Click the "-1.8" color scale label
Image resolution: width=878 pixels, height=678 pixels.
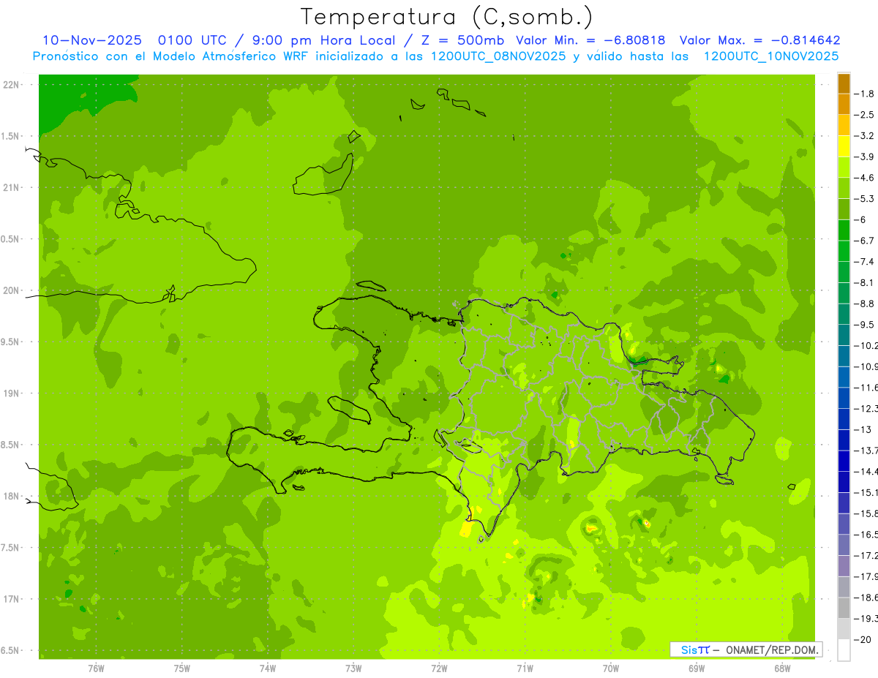pos(865,94)
